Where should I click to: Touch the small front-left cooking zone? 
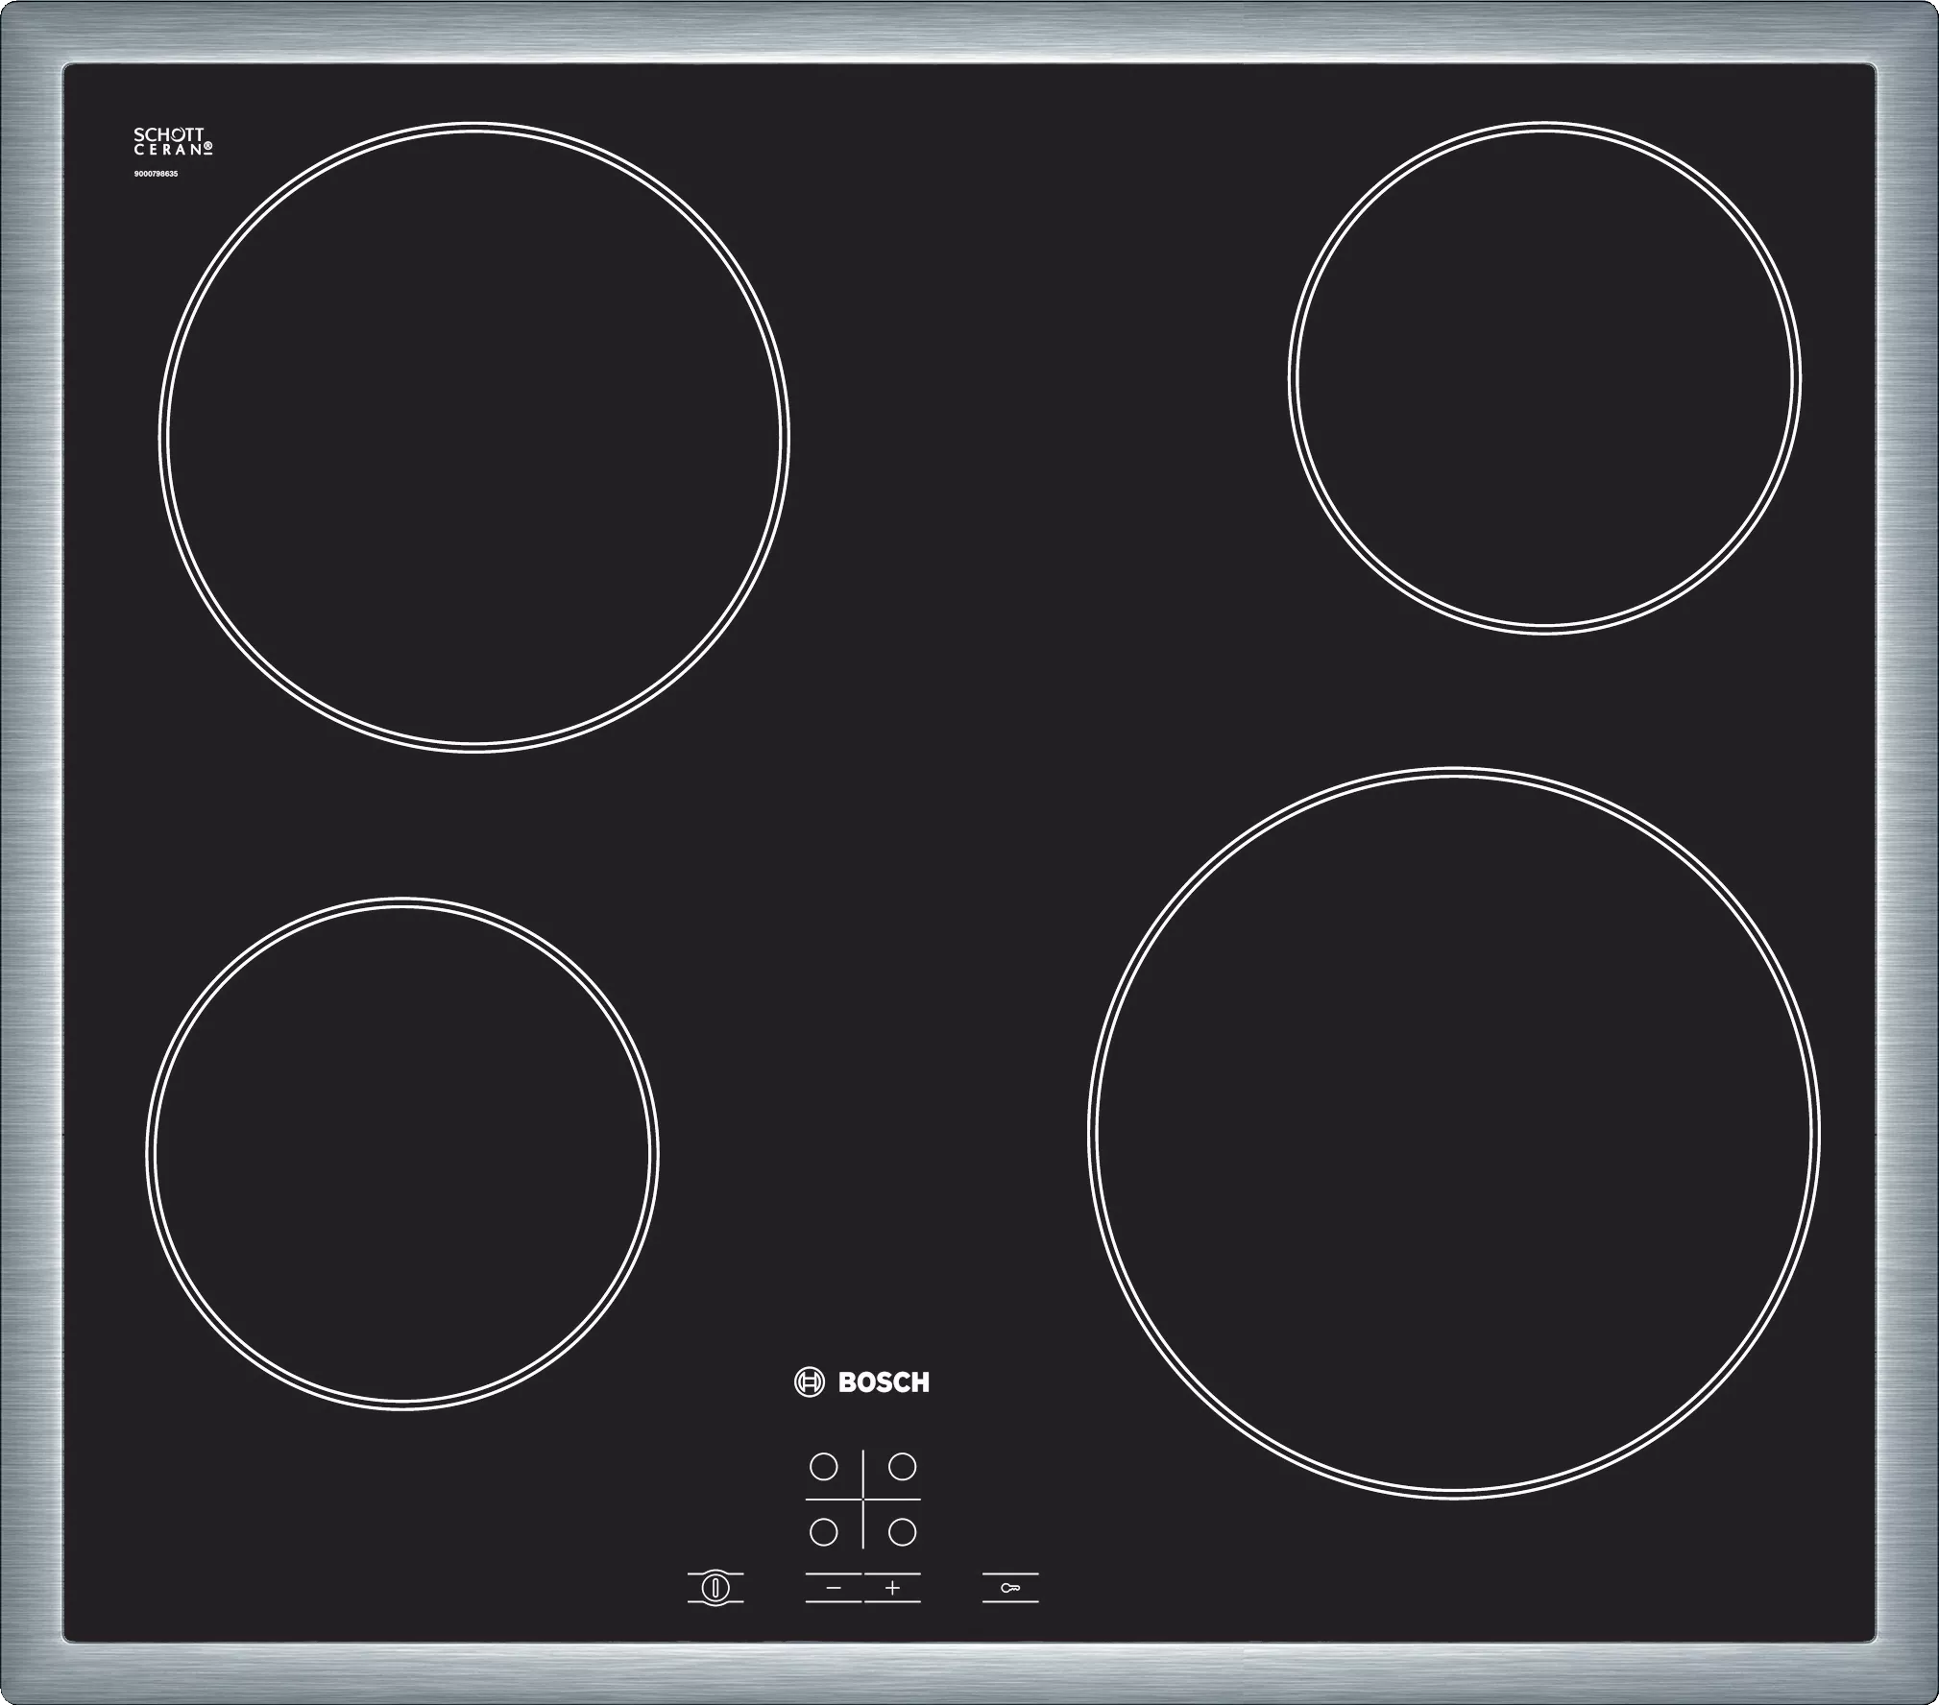click(402, 1153)
